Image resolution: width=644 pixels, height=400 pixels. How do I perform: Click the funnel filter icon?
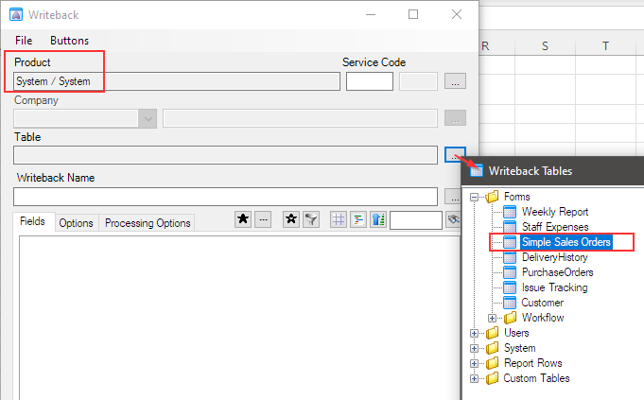(311, 219)
